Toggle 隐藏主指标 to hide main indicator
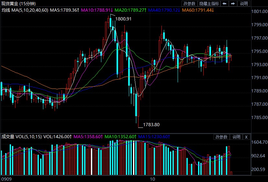This screenshot has height=182, width=268. pos(209,4)
